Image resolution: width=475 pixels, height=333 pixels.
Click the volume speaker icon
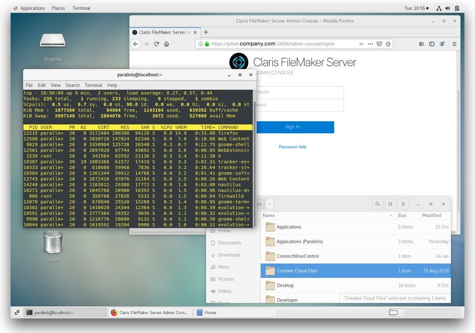(x=448, y=8)
